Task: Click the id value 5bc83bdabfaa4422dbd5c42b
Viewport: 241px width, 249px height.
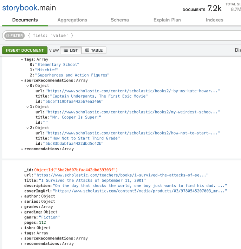Action: (x=73, y=144)
